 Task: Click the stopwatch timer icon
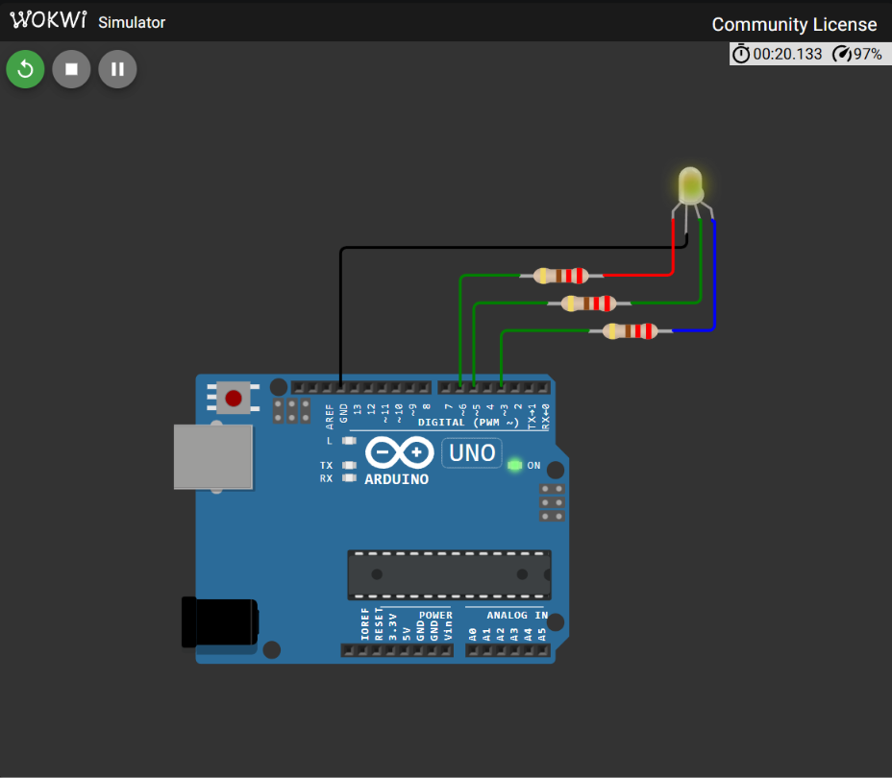click(741, 54)
